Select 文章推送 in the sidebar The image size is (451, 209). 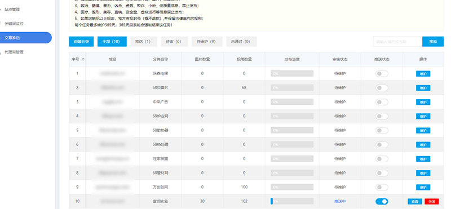pos(25,38)
